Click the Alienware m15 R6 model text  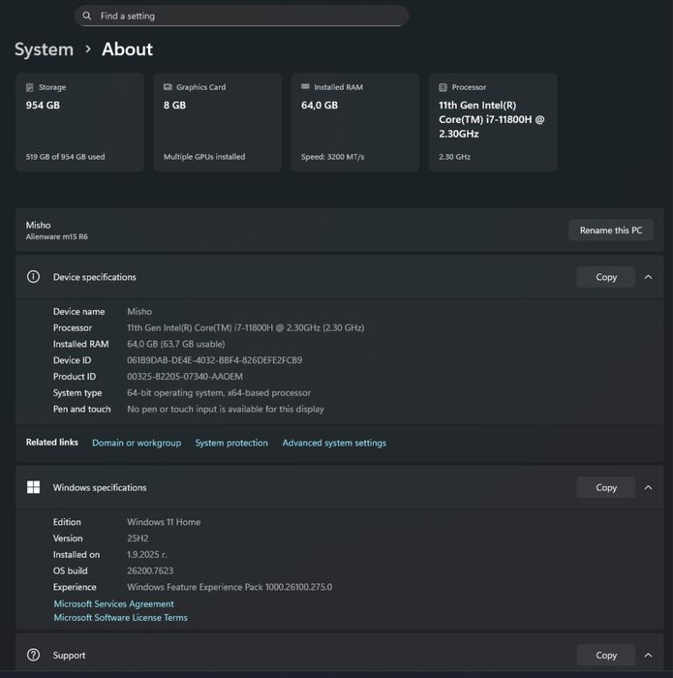pyautogui.click(x=56, y=236)
